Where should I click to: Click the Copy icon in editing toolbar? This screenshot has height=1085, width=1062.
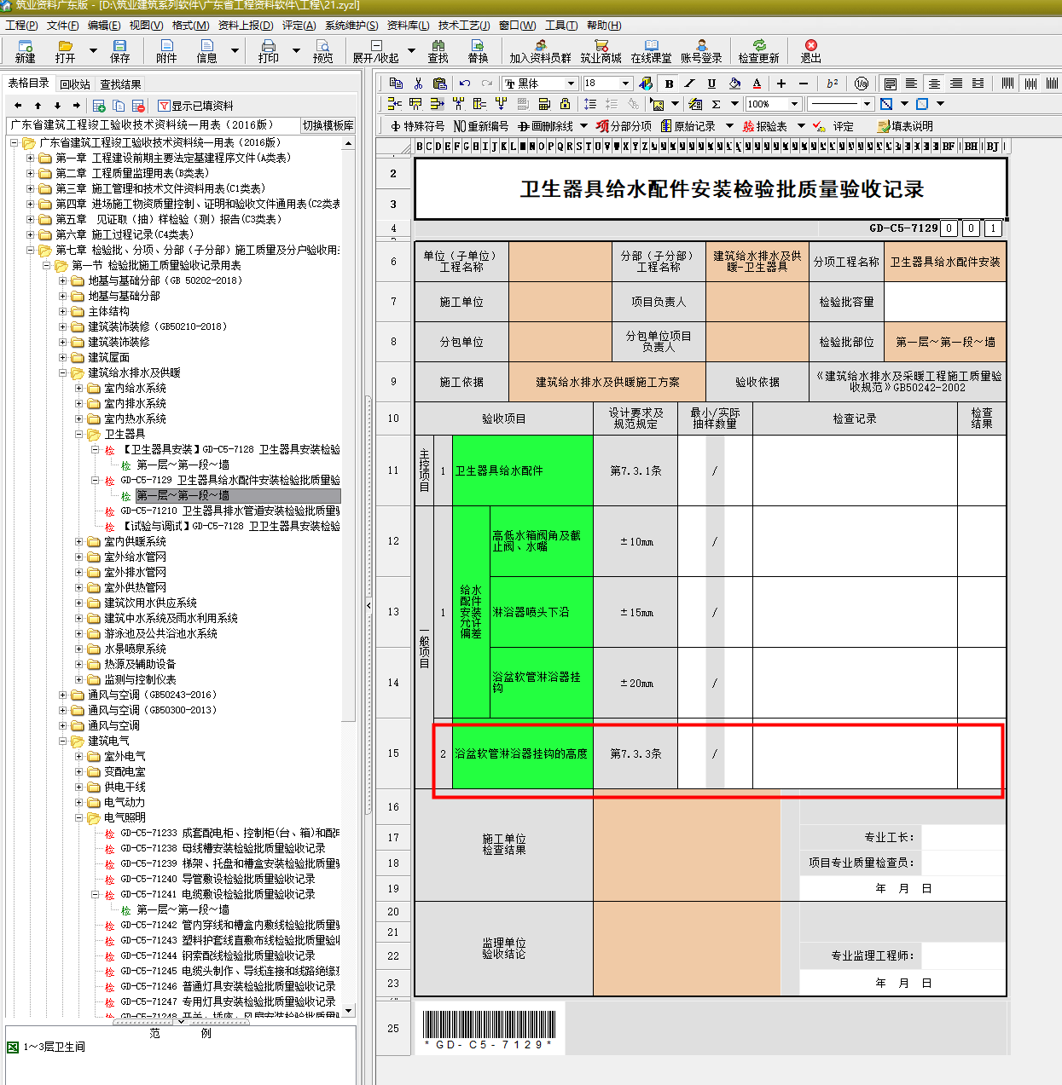396,83
